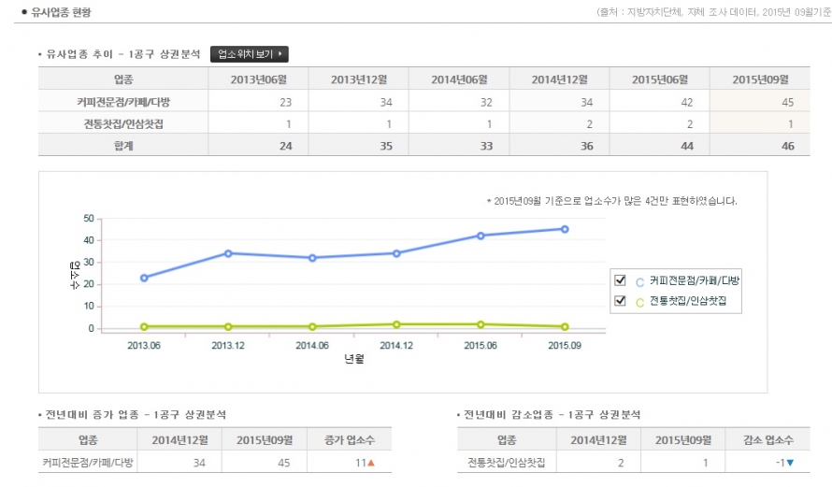This screenshot has height=487, width=832.
Task: Click the blue line data point at 2013.12
Action: tap(228, 253)
